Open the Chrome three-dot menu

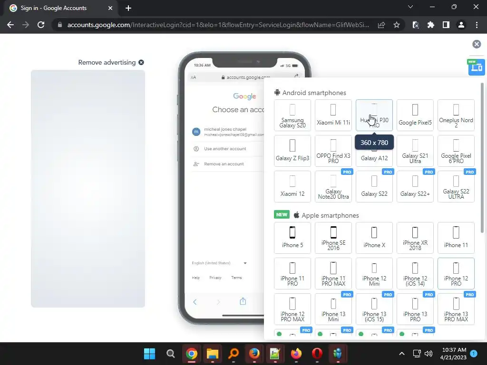(477, 25)
